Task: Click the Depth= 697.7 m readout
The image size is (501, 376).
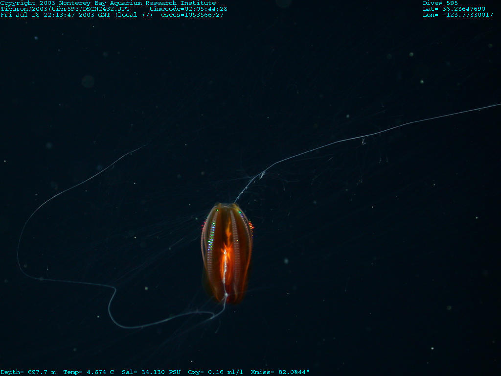Action: [28, 372]
